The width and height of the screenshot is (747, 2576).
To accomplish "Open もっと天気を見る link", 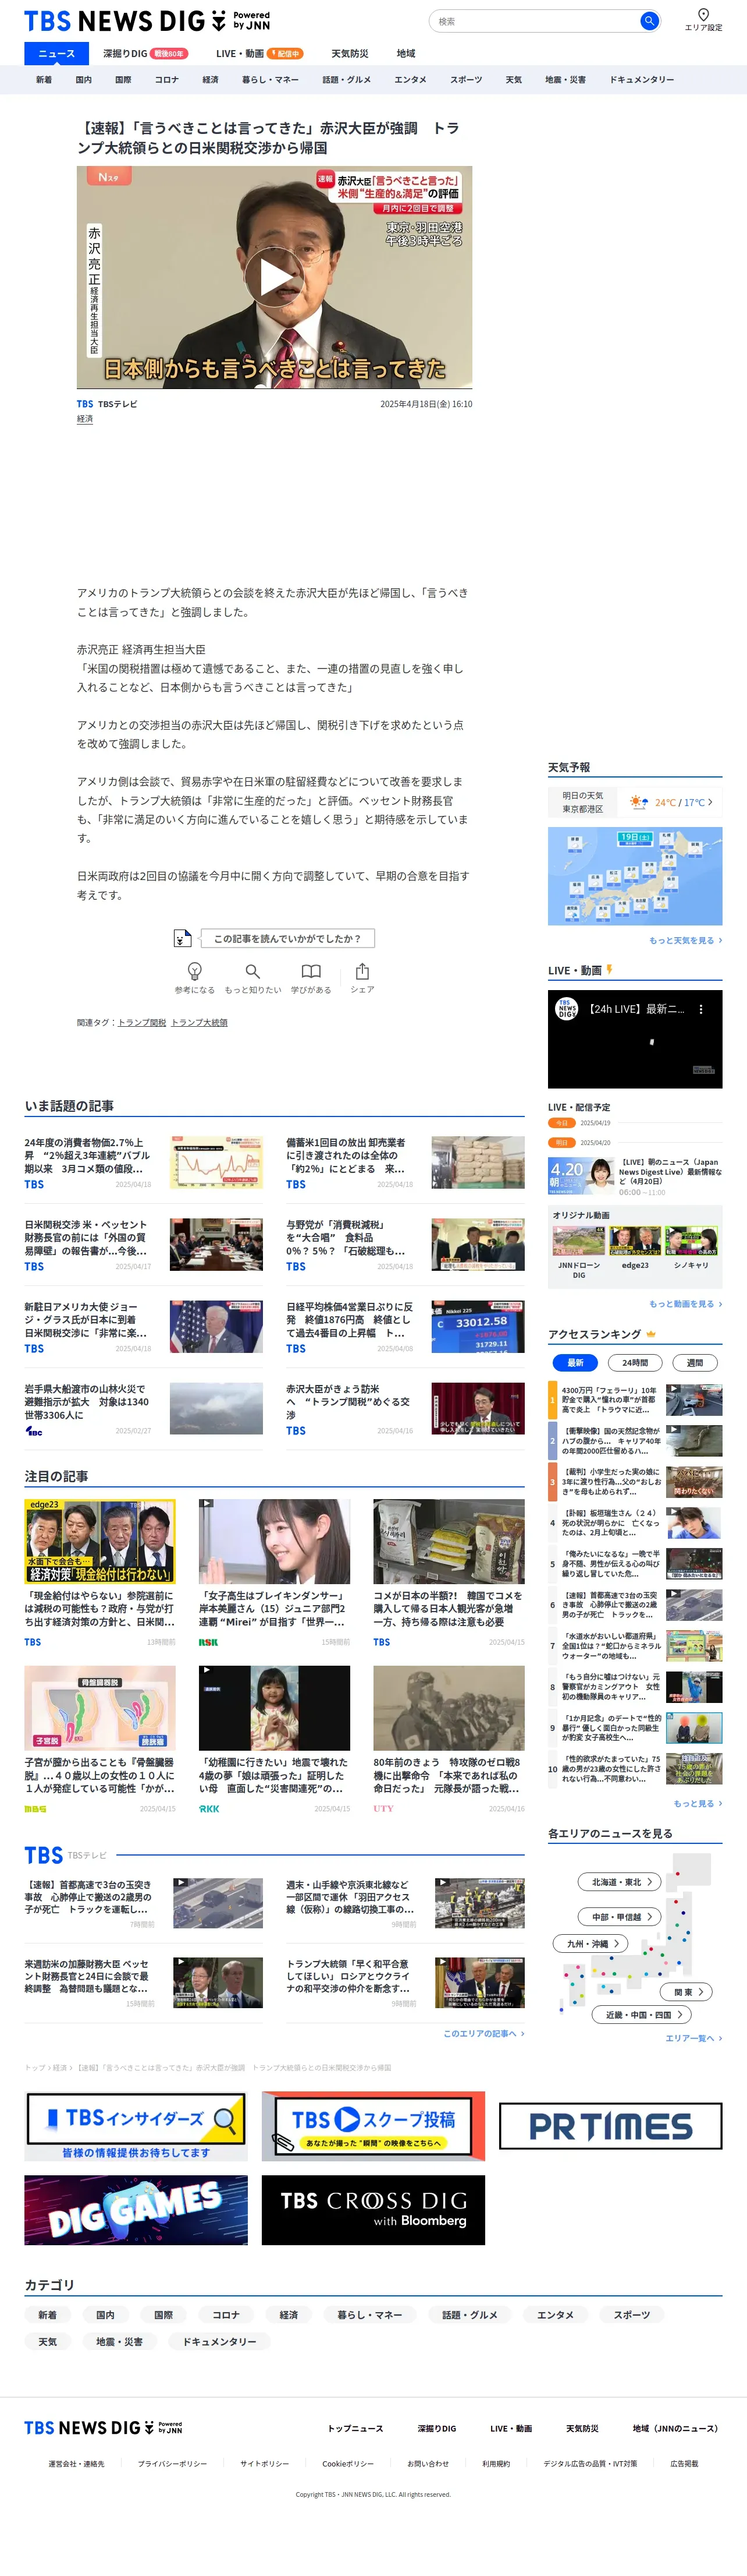I will [685, 940].
